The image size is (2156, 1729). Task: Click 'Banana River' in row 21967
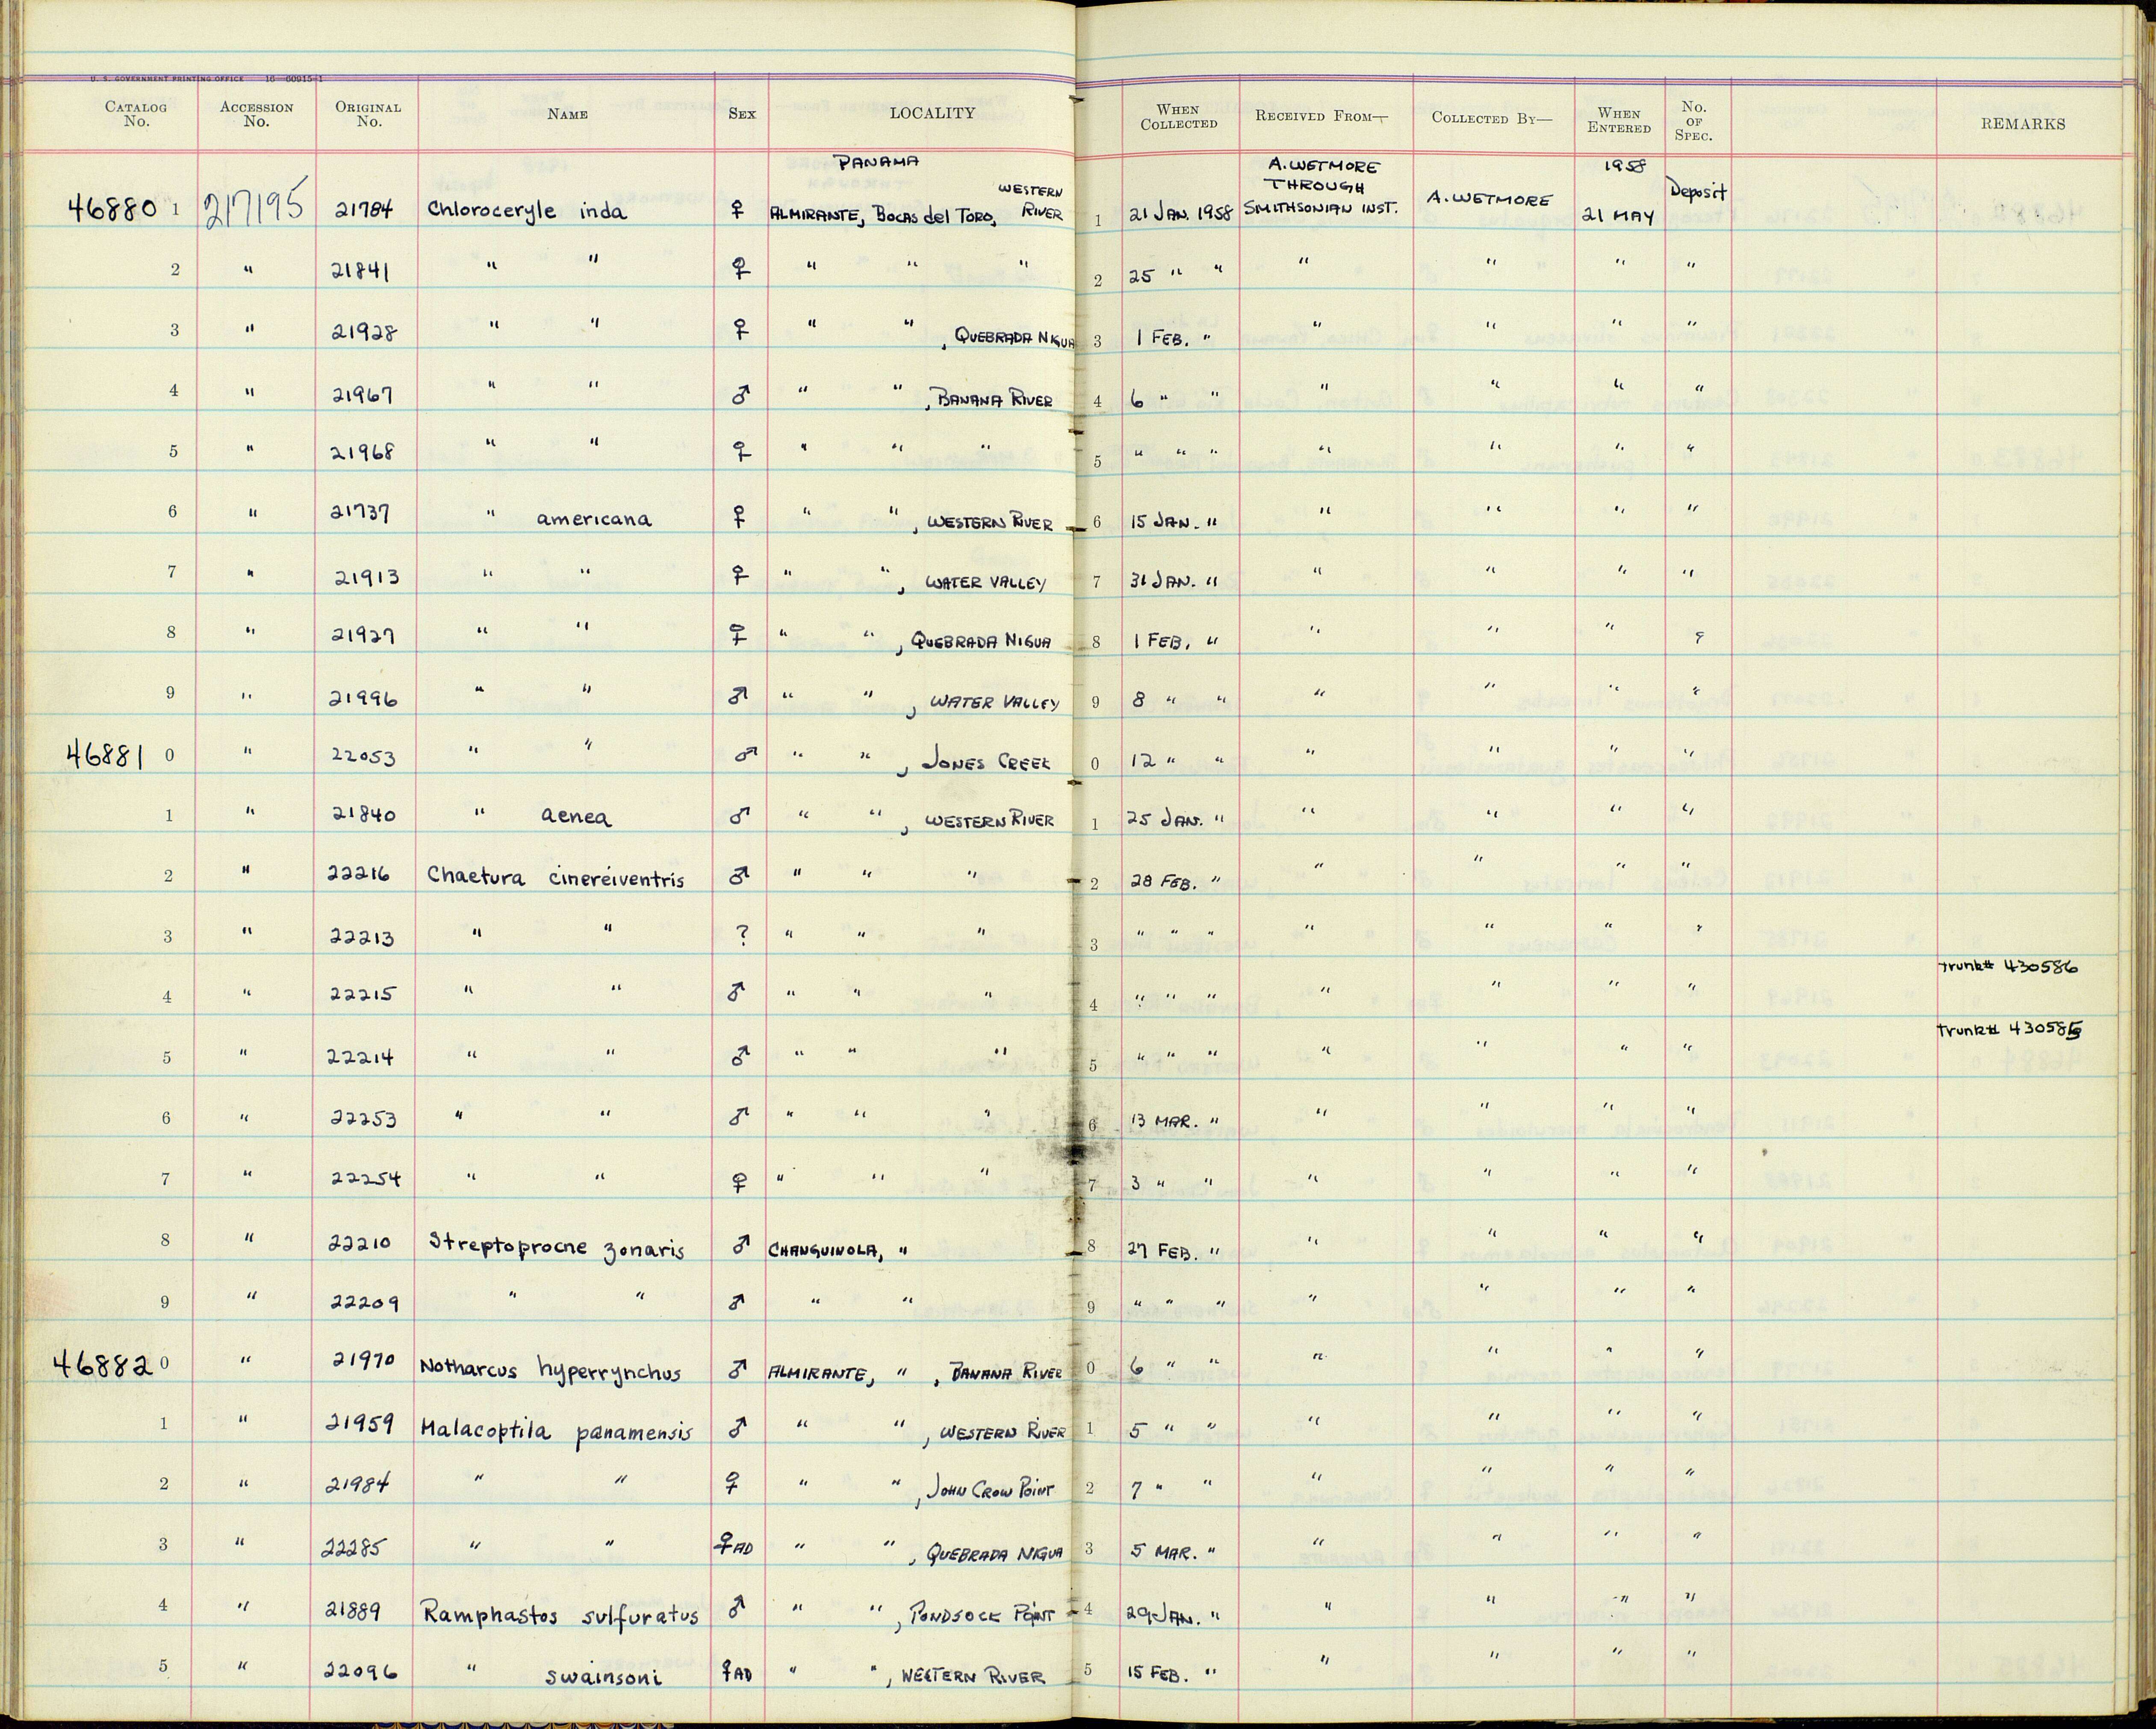coord(994,400)
